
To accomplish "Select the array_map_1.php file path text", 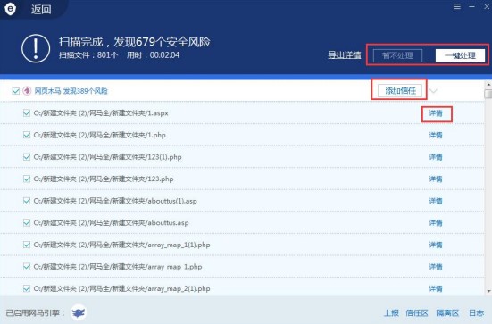I will point(118,267).
